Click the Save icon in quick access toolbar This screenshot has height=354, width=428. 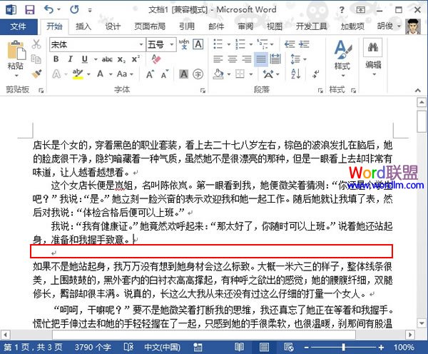[30, 10]
